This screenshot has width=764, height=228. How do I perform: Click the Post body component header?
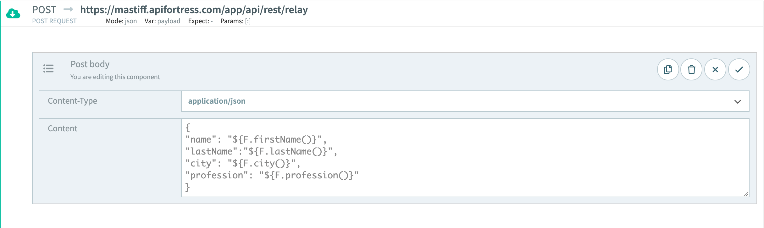pos(90,64)
